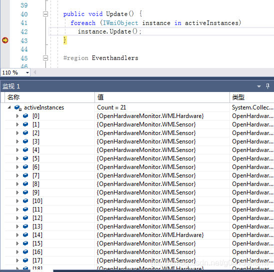Viewport: 274px width, 272px height.
Task: Select the WMI.Hardware value of row [0]
Action: pyautogui.click(x=150, y=116)
